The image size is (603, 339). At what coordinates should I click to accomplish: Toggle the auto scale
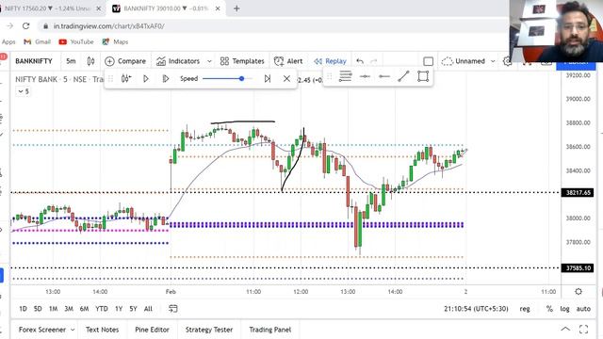point(583,309)
